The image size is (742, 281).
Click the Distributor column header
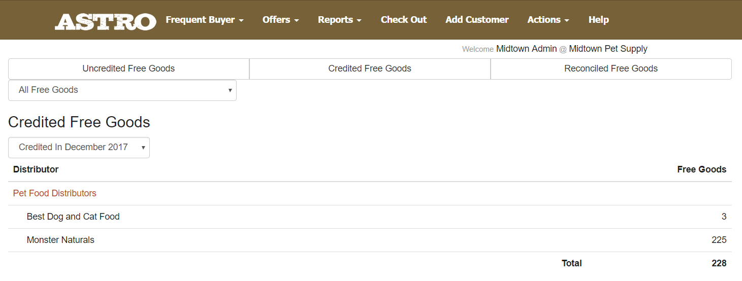click(x=36, y=169)
